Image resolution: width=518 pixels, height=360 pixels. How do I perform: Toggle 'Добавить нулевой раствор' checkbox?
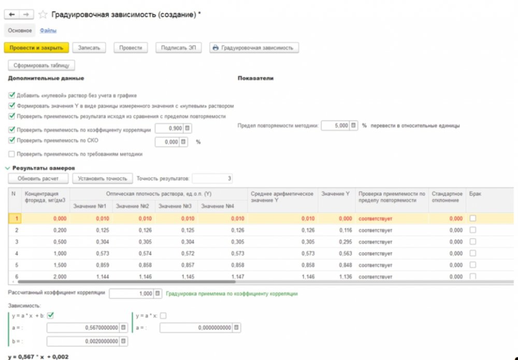pos(12,96)
